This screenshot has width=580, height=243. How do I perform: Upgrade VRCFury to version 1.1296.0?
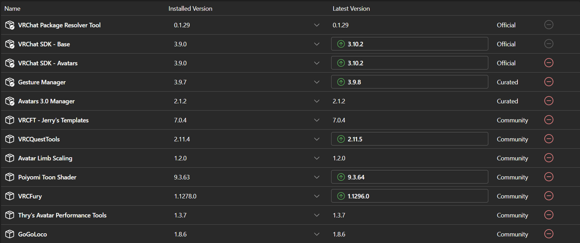coord(409,196)
